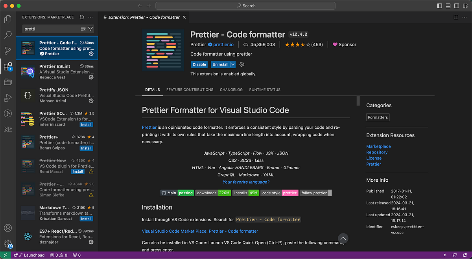Switch to the Runtime Status tab
Viewport: 472px width, 259px height.
click(x=265, y=89)
